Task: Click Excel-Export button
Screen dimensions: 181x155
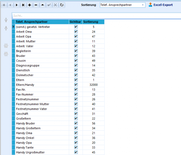Action: tap(161, 5)
